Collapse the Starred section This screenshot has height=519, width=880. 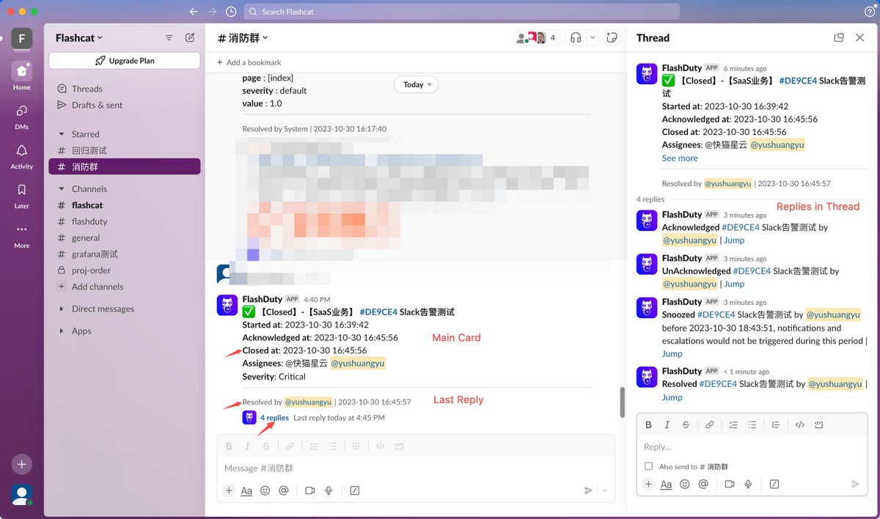[x=62, y=134]
